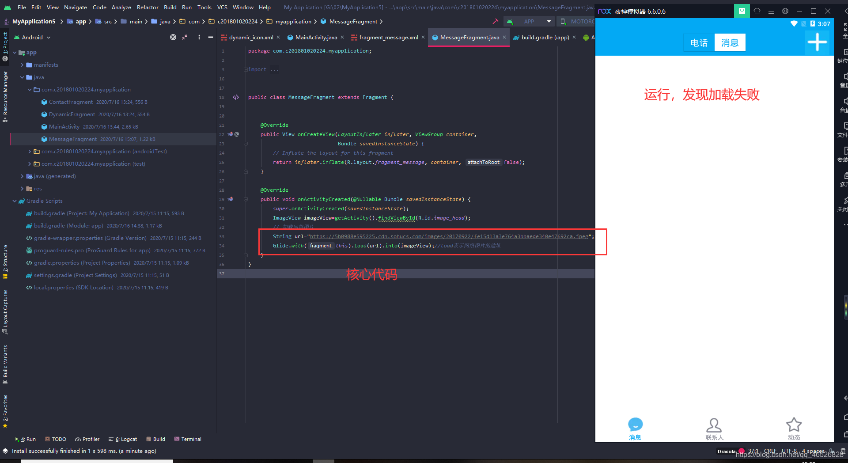Click override gutter icon at onActivityCreated
This screenshot has width=848, height=463.
(x=230, y=199)
